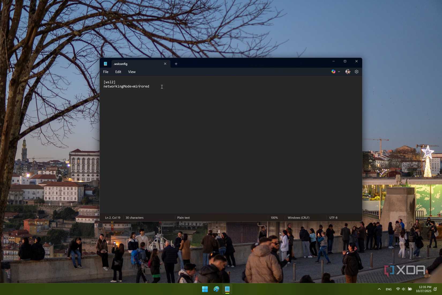Launch Copilot from the Notepad toolbar
Viewport: 442px width, 295px height.
tap(333, 72)
